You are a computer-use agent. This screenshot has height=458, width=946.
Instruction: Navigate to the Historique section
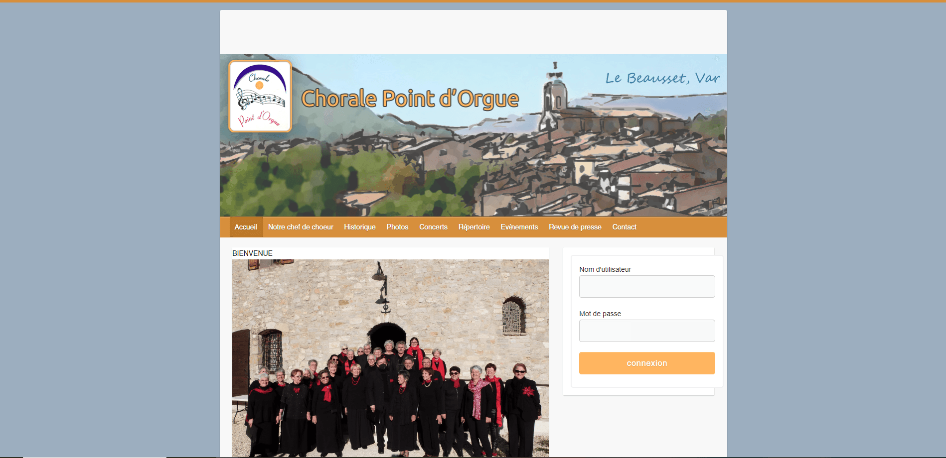359,227
